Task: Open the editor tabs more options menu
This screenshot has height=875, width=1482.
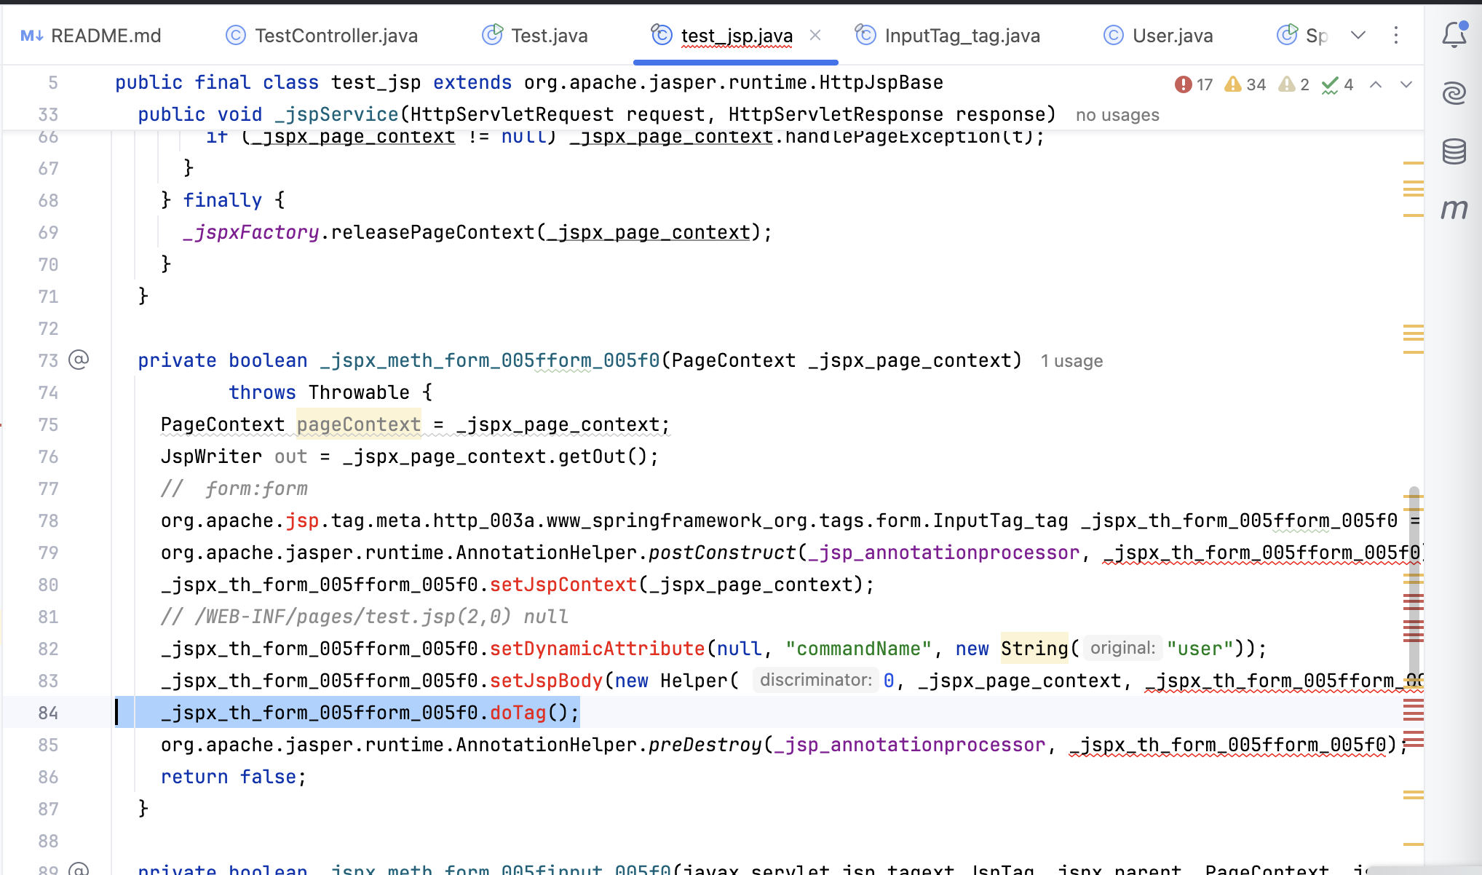Action: pos(1396,35)
